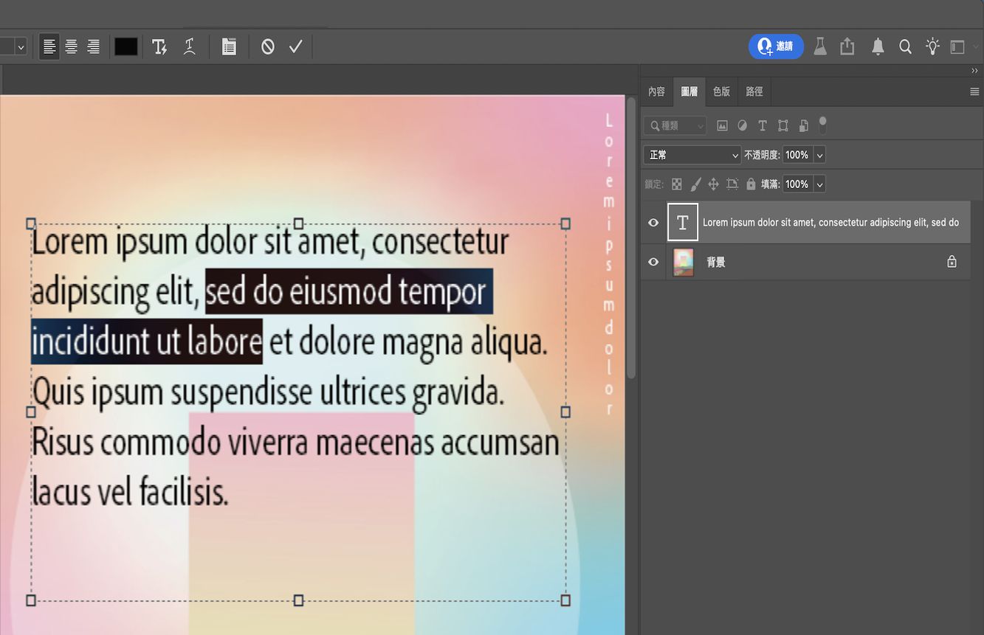Viewport: 984px width, 635px height.
Task: Select the Lorem ipsum layer name
Action: 830,222
